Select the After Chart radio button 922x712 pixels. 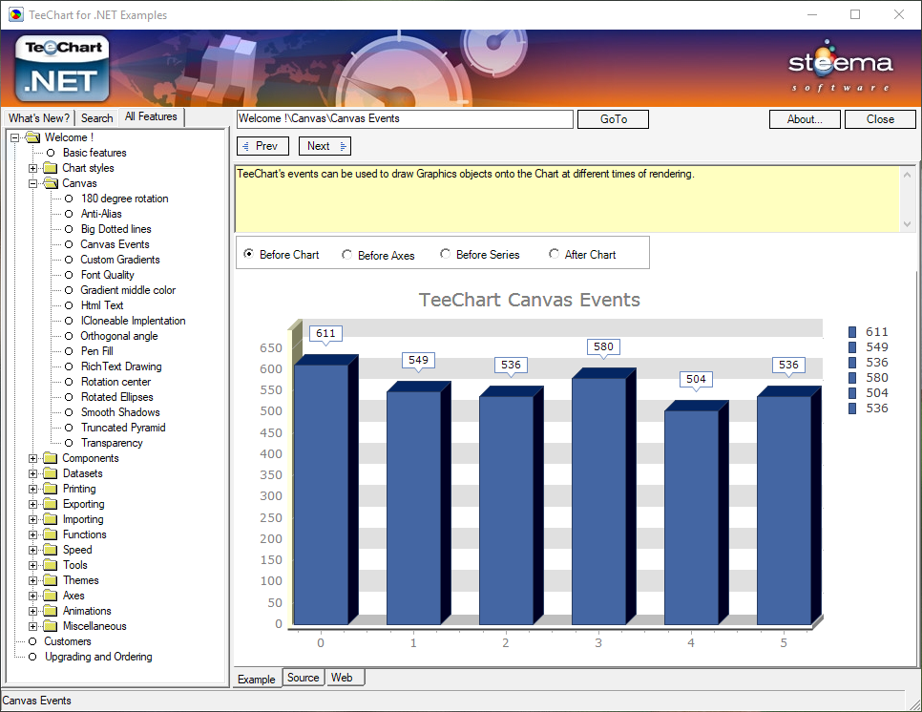(x=554, y=254)
